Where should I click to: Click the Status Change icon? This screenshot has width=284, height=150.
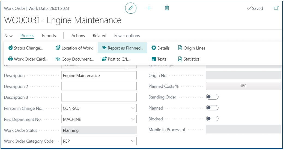pos(11,48)
